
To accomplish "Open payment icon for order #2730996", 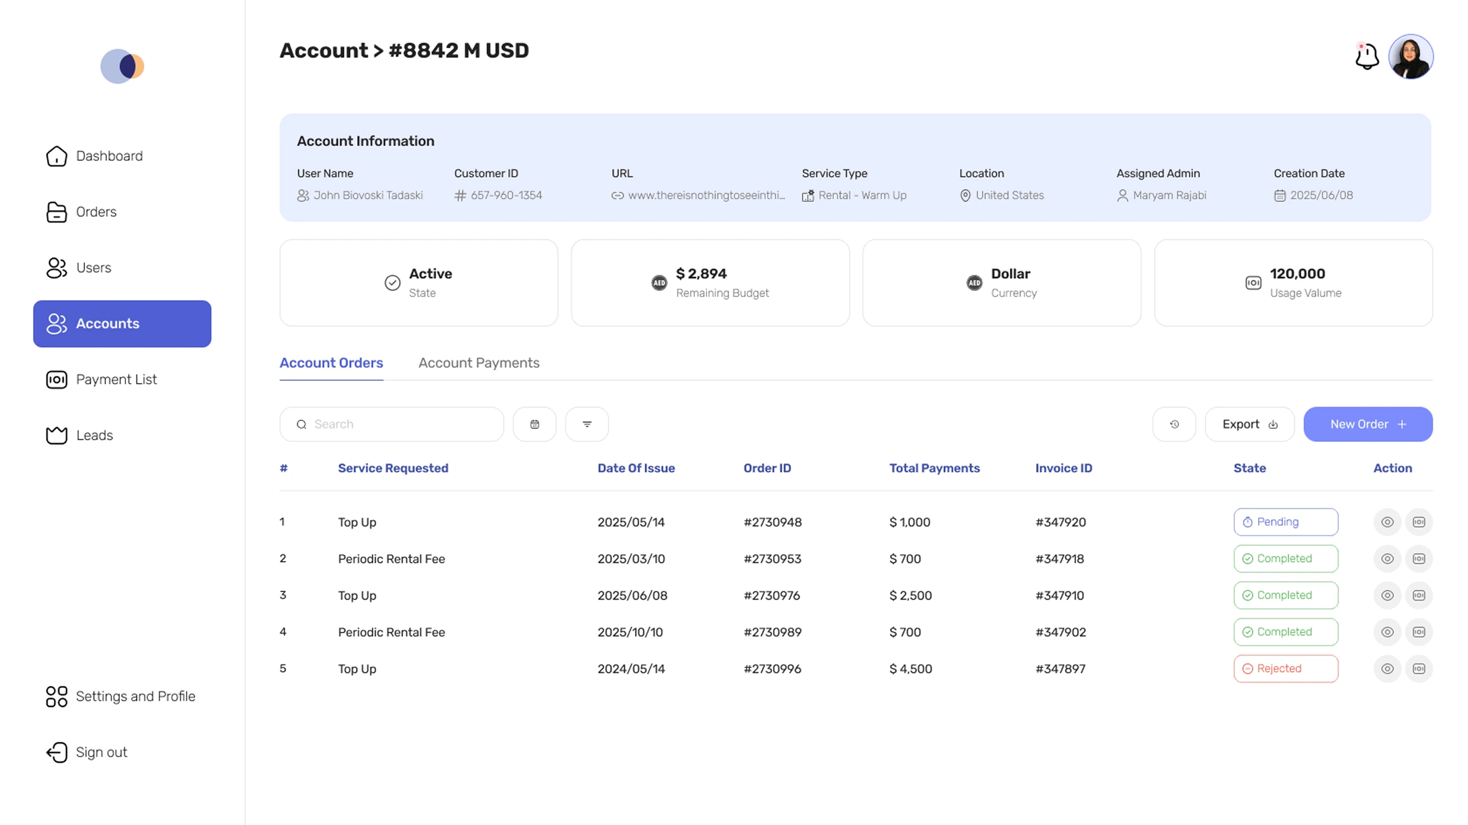I will [x=1419, y=669].
